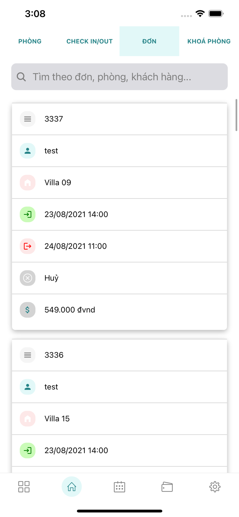Tap the customer icon beside test in order 3337
239x517 pixels.
click(x=28, y=151)
